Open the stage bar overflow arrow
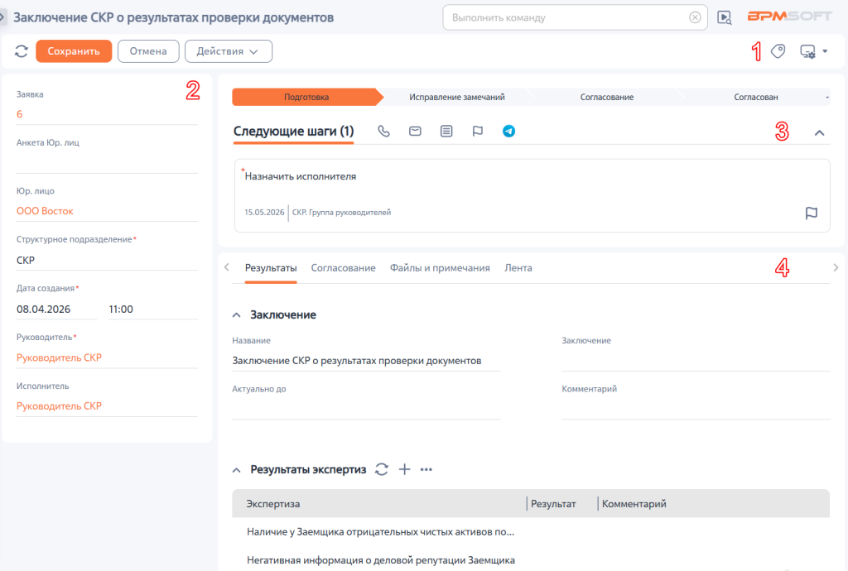Image resolution: width=848 pixels, height=571 pixels. pyautogui.click(x=827, y=98)
